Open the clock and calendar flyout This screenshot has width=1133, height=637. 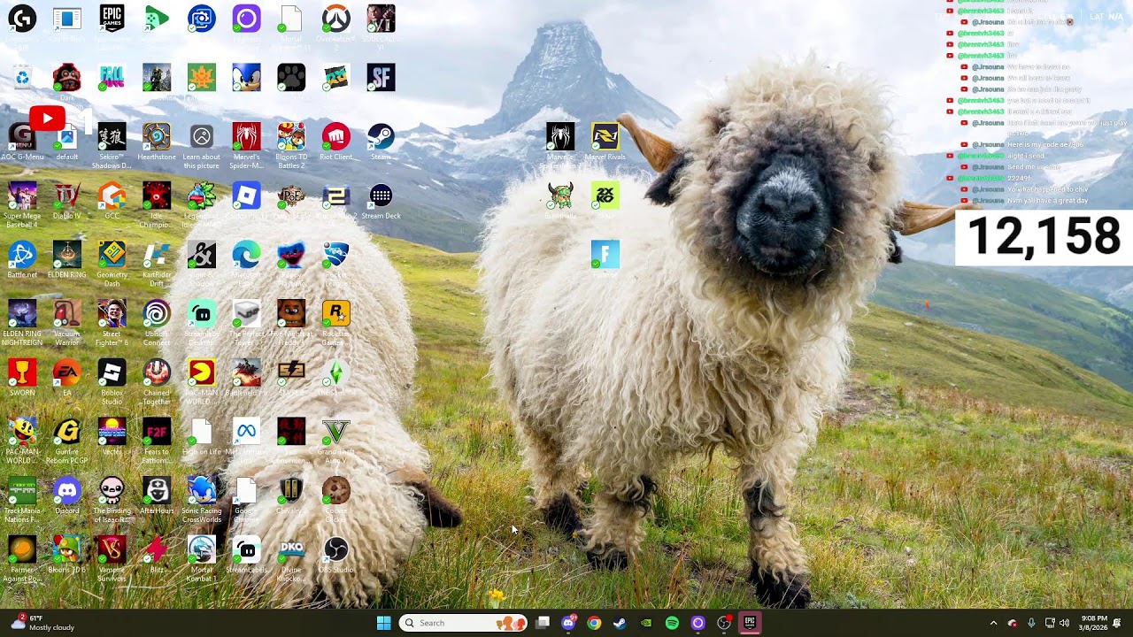tap(1093, 623)
